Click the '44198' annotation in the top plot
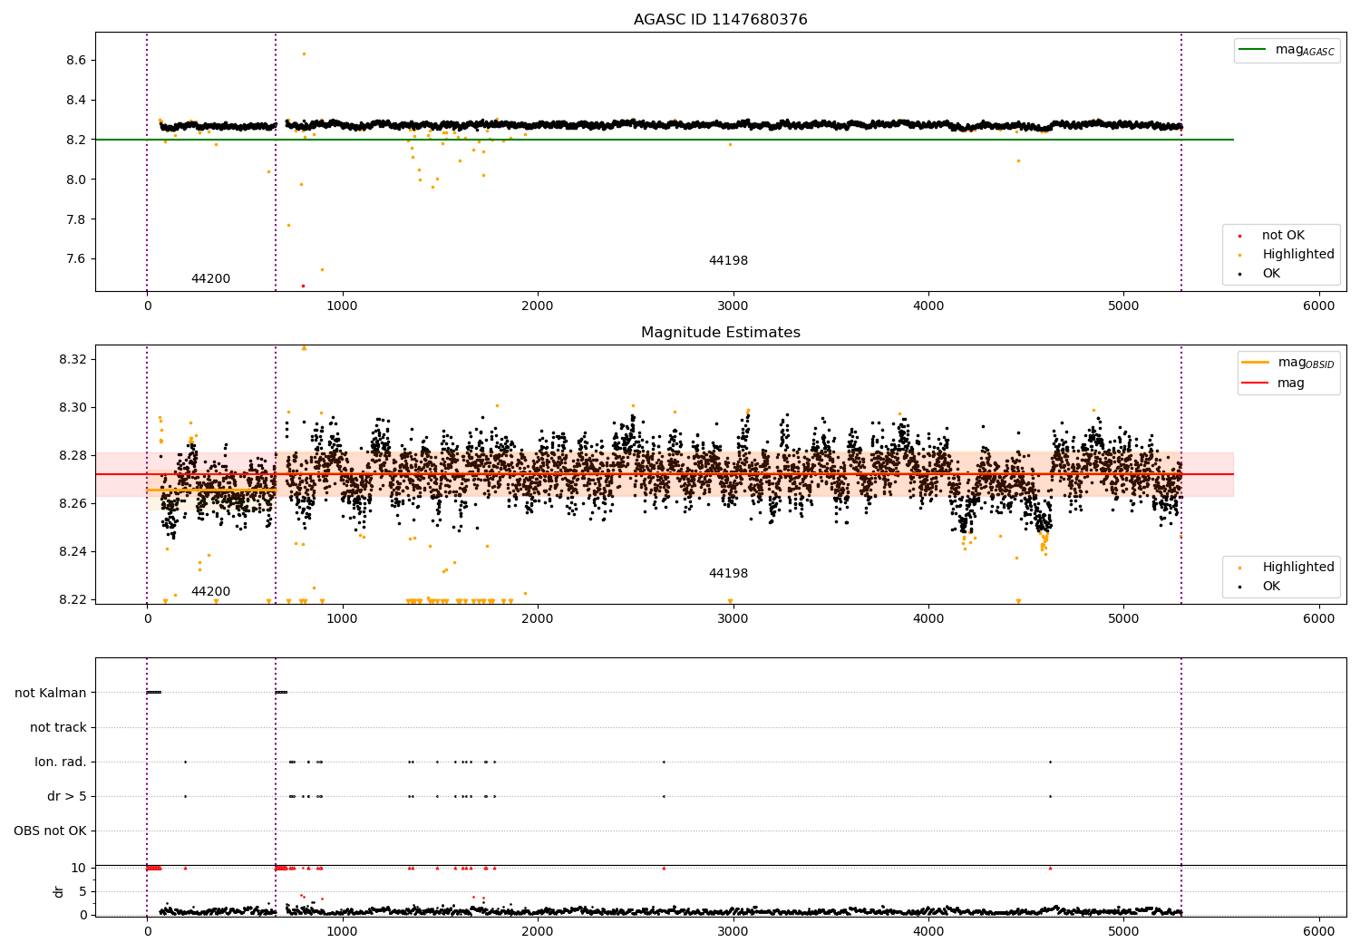The width and height of the screenshot is (1360, 952). pos(728,261)
